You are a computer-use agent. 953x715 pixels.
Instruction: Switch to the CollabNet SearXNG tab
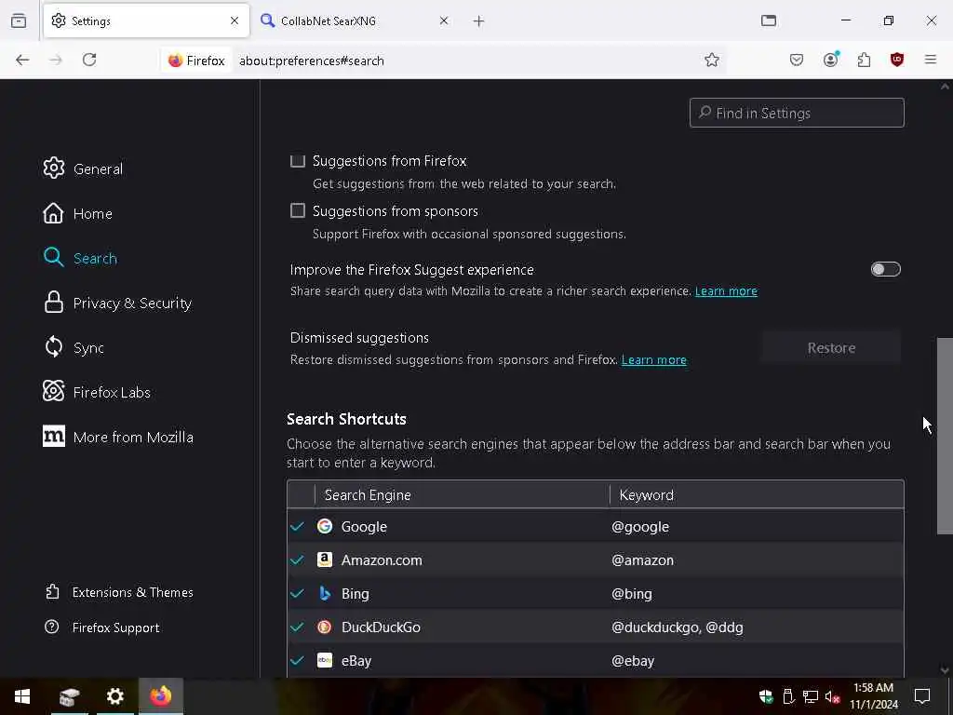click(x=354, y=20)
